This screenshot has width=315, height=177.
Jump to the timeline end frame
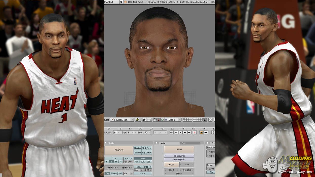pos(189,132)
